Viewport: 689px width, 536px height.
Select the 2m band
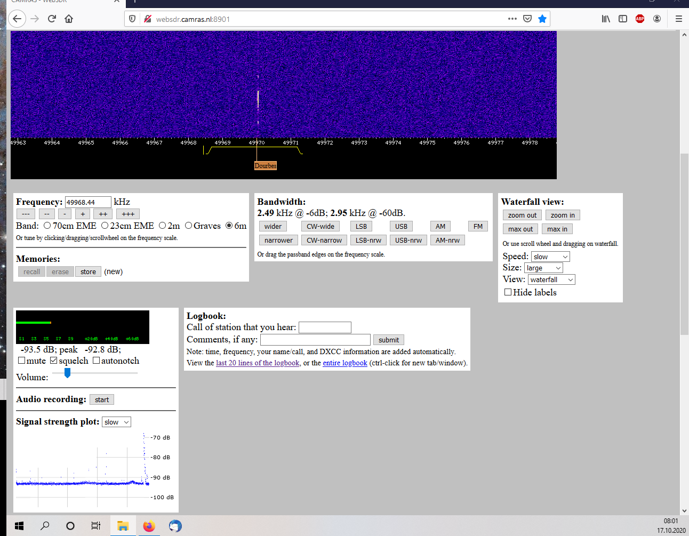pos(163,226)
